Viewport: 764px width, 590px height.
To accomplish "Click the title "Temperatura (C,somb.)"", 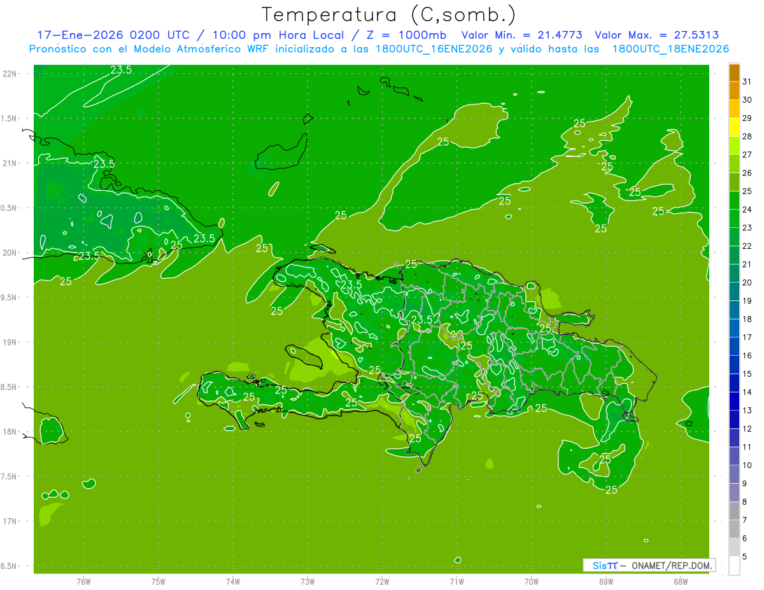I will click(x=389, y=14).
